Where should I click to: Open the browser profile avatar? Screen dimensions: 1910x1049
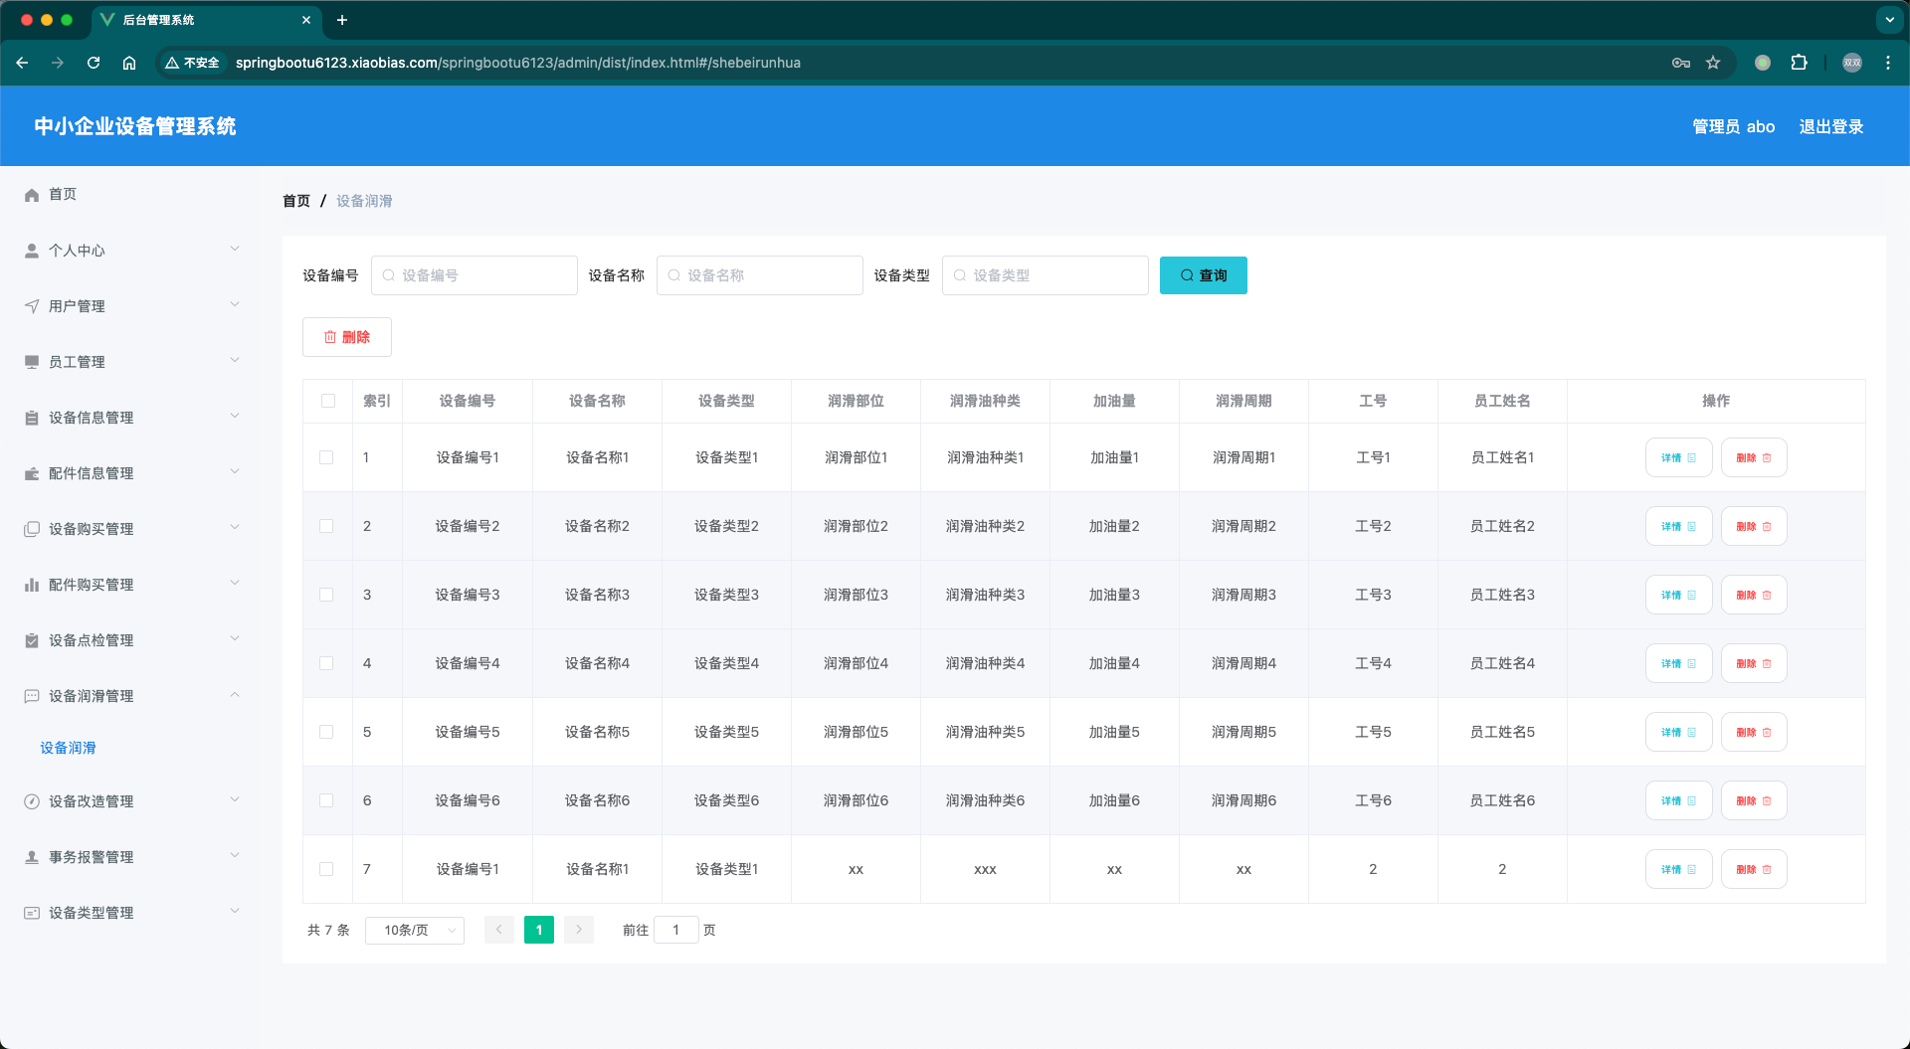[x=1852, y=63]
